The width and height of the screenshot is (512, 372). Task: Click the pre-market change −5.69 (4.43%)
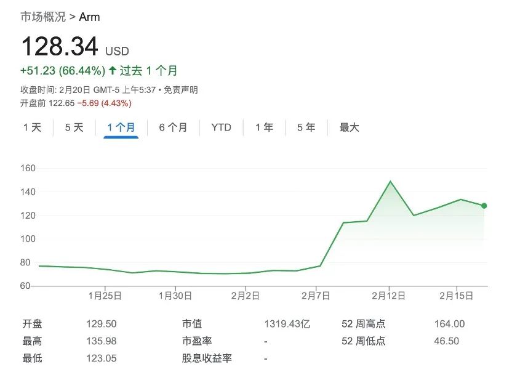[105, 103]
